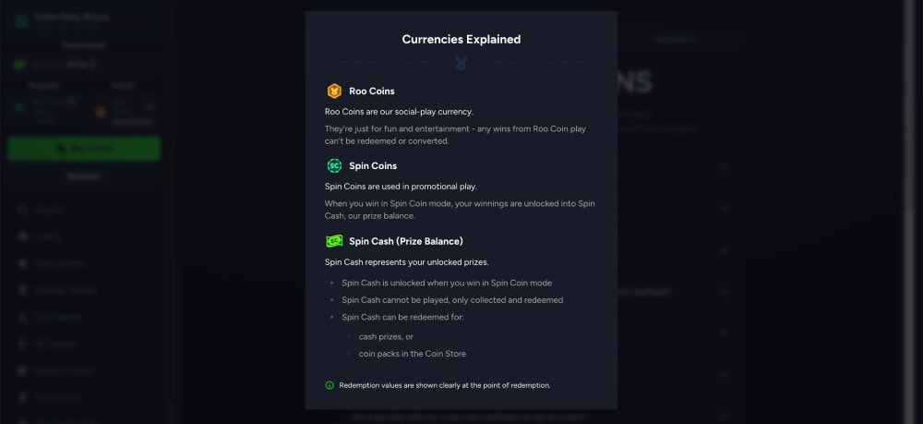Click the gold hexagon Roo Coins icon
Screen dimensions: 923x424
[x=334, y=91]
